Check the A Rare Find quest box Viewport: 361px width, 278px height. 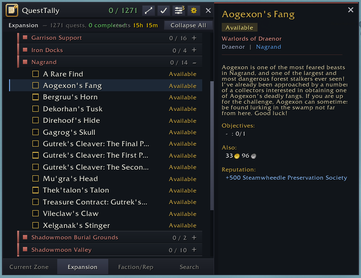35,74
